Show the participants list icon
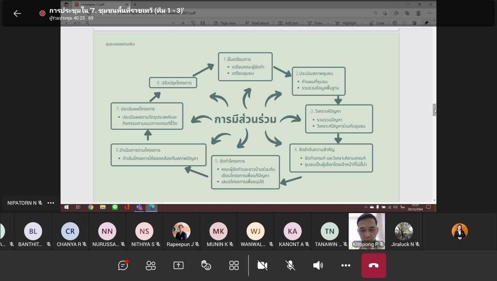The width and height of the screenshot is (497, 281). (x=151, y=265)
